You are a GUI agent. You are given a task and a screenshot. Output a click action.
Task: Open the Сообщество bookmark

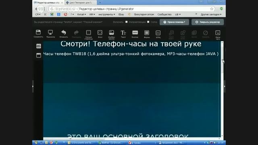[164, 14]
